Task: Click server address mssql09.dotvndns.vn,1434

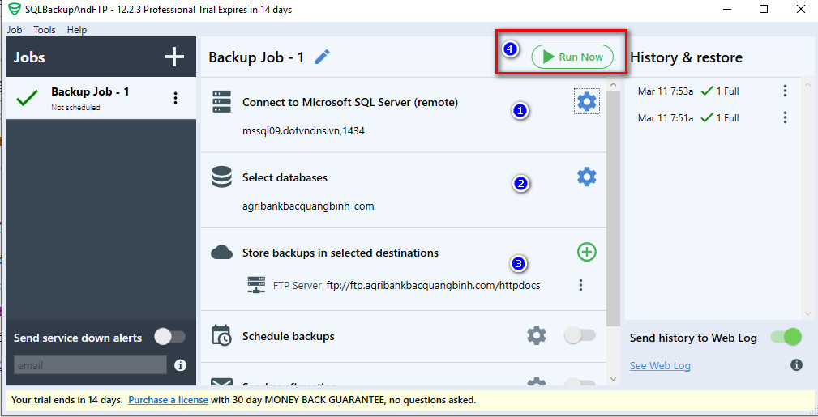Action: pyautogui.click(x=304, y=131)
